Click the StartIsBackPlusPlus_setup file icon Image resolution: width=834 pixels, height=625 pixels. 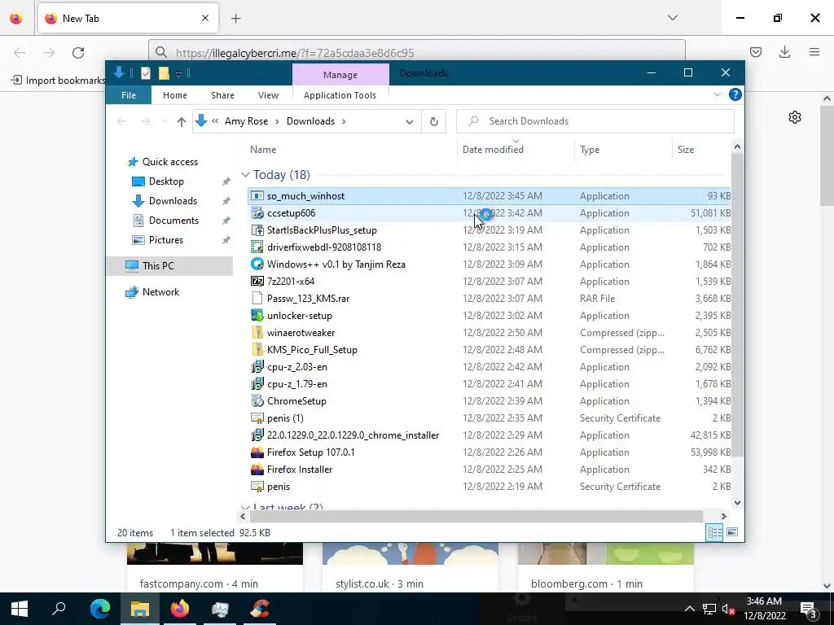[257, 230]
